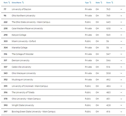Click rank value 96
The width and height of the screenshot is (126, 116).
click(5, 16)
